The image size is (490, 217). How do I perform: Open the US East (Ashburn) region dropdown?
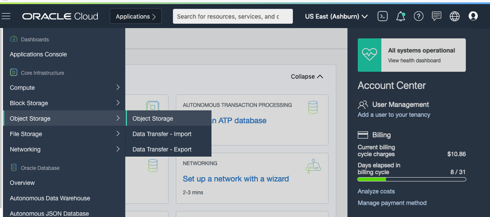point(336,17)
